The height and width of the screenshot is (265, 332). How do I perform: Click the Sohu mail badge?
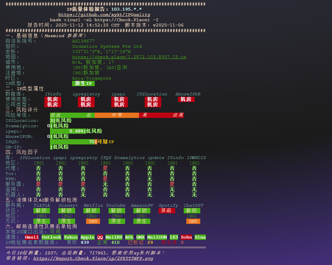(186, 237)
